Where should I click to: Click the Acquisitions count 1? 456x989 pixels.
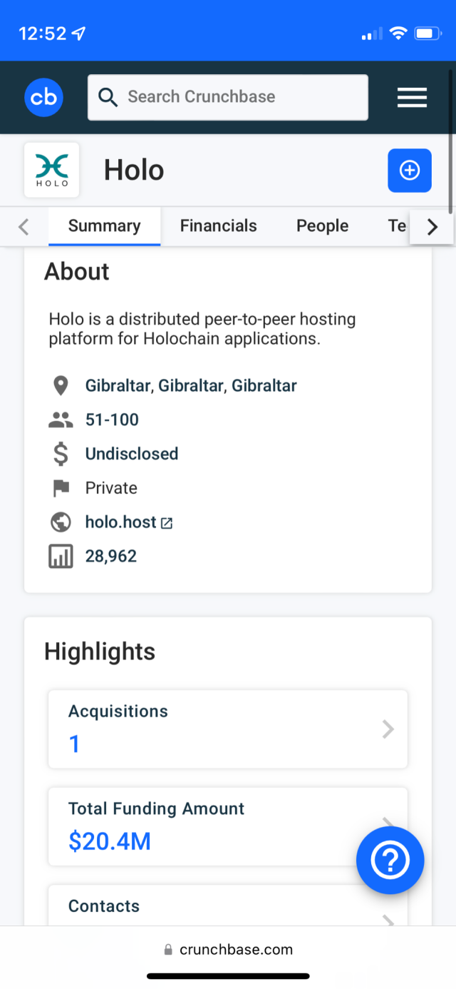pos(74,745)
